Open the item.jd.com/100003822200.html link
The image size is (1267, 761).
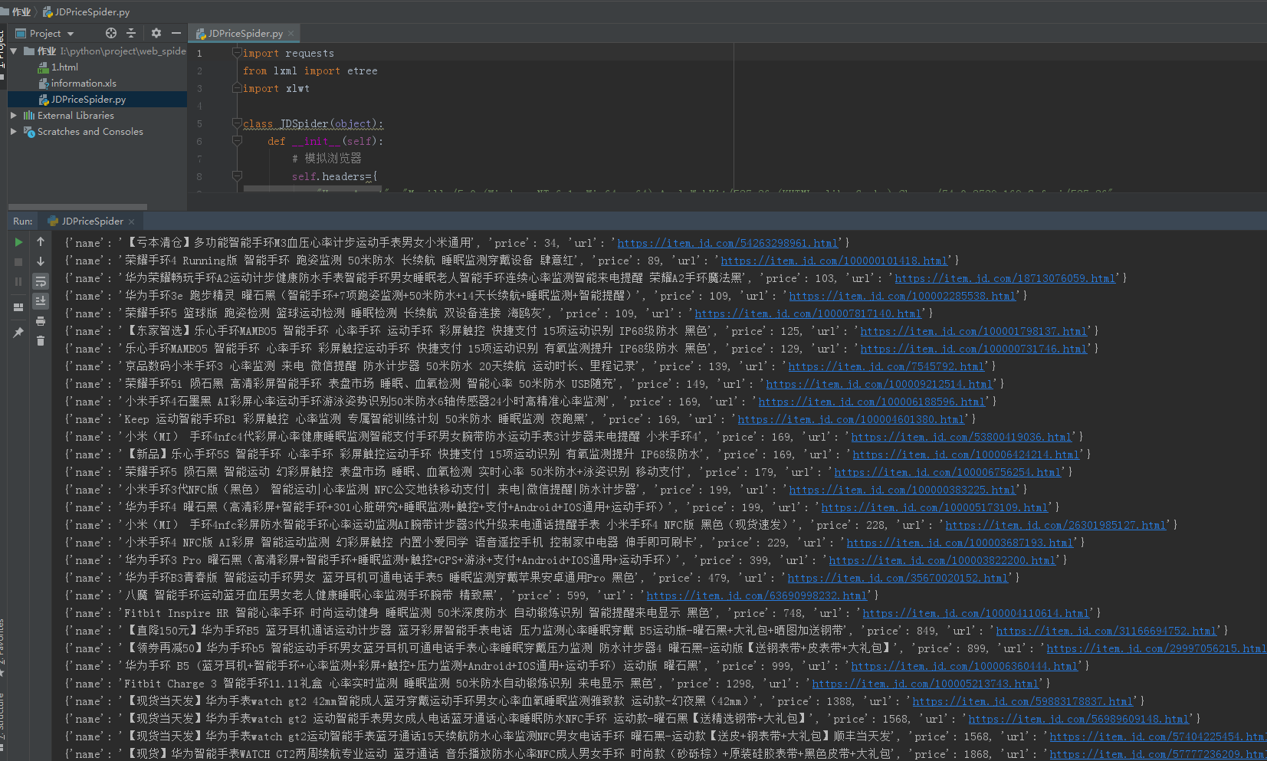click(x=942, y=560)
